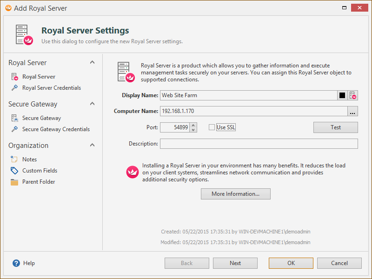Click the Notes icon under Organization
The width and height of the screenshot is (372, 279).
[x=14, y=159]
